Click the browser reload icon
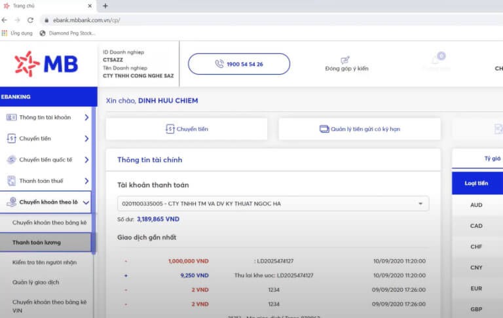 tap(30, 20)
